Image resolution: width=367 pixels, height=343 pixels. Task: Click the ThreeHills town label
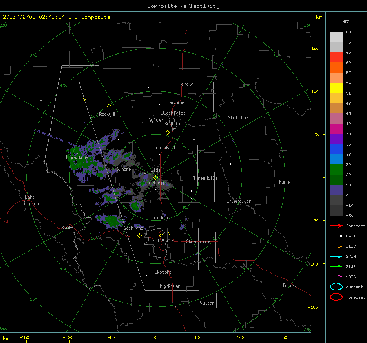pyautogui.click(x=205, y=178)
